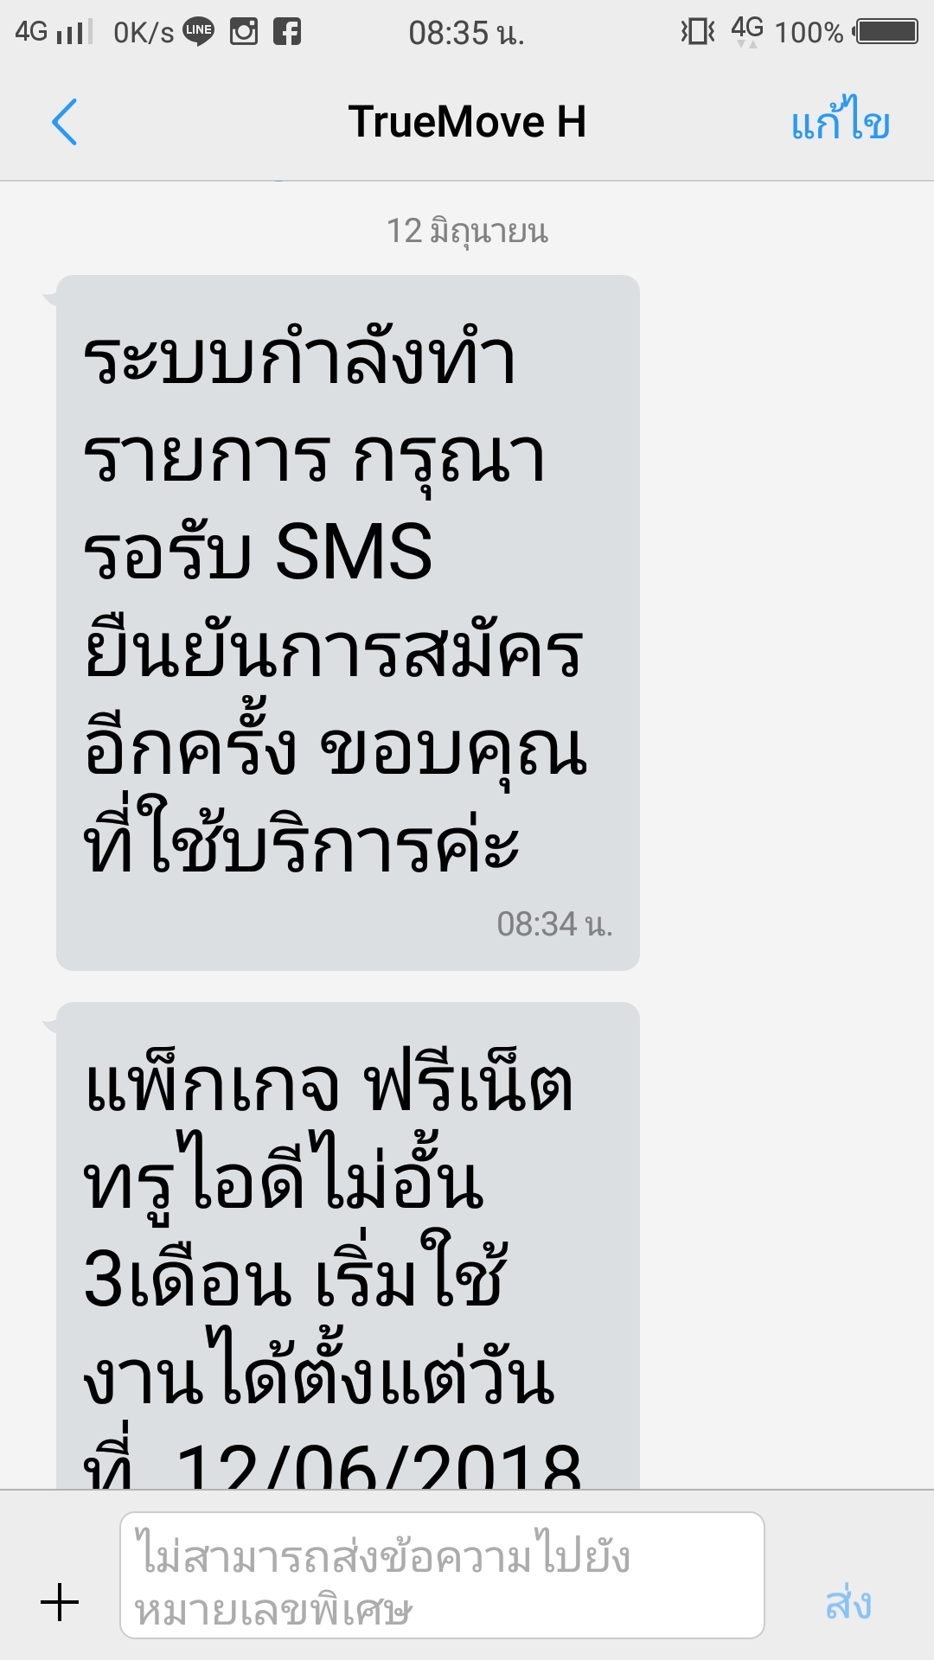Tap the battery icon in status bar

coord(886,32)
